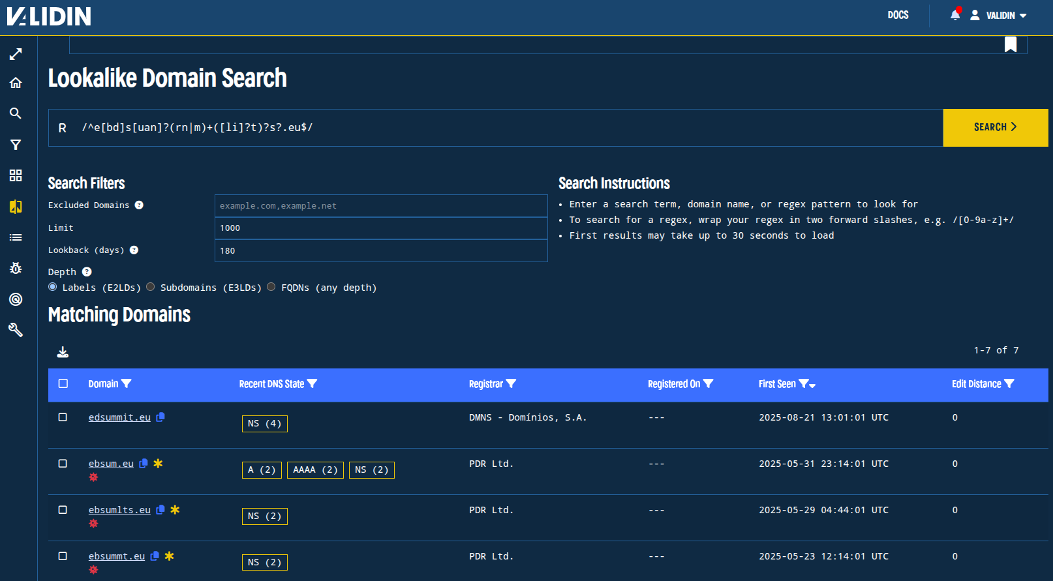Open the Domain column filter

point(127,384)
